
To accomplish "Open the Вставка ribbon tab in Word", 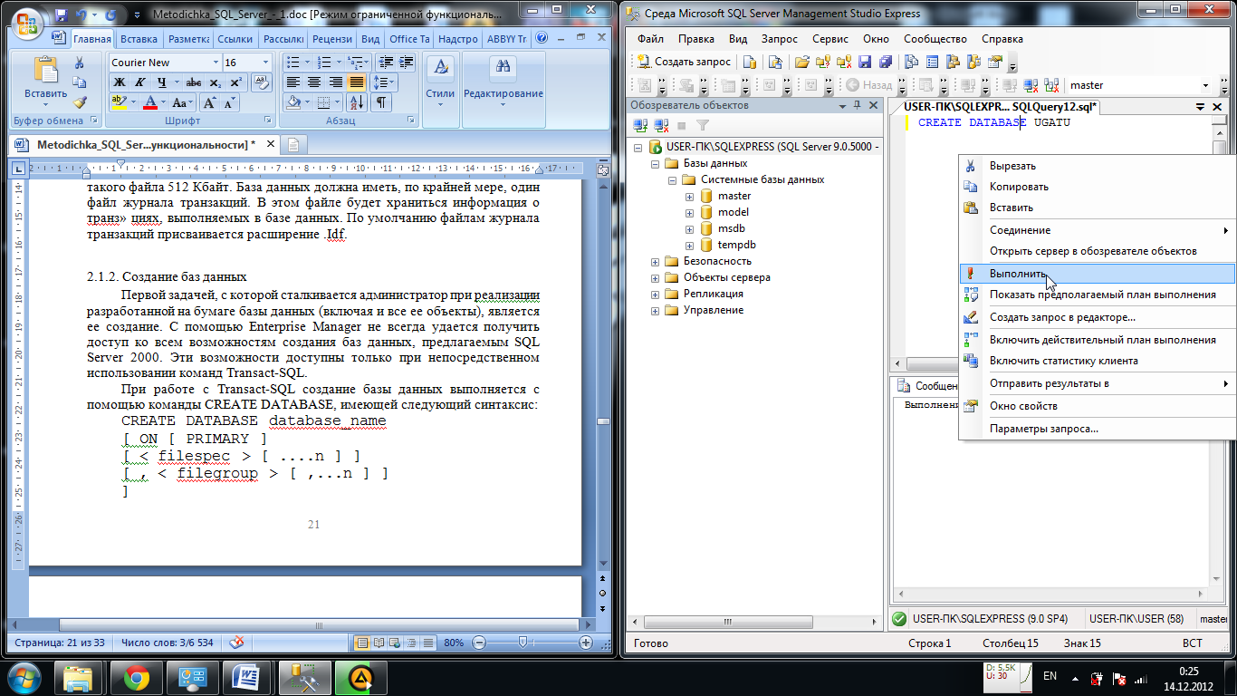I will pyautogui.click(x=139, y=39).
